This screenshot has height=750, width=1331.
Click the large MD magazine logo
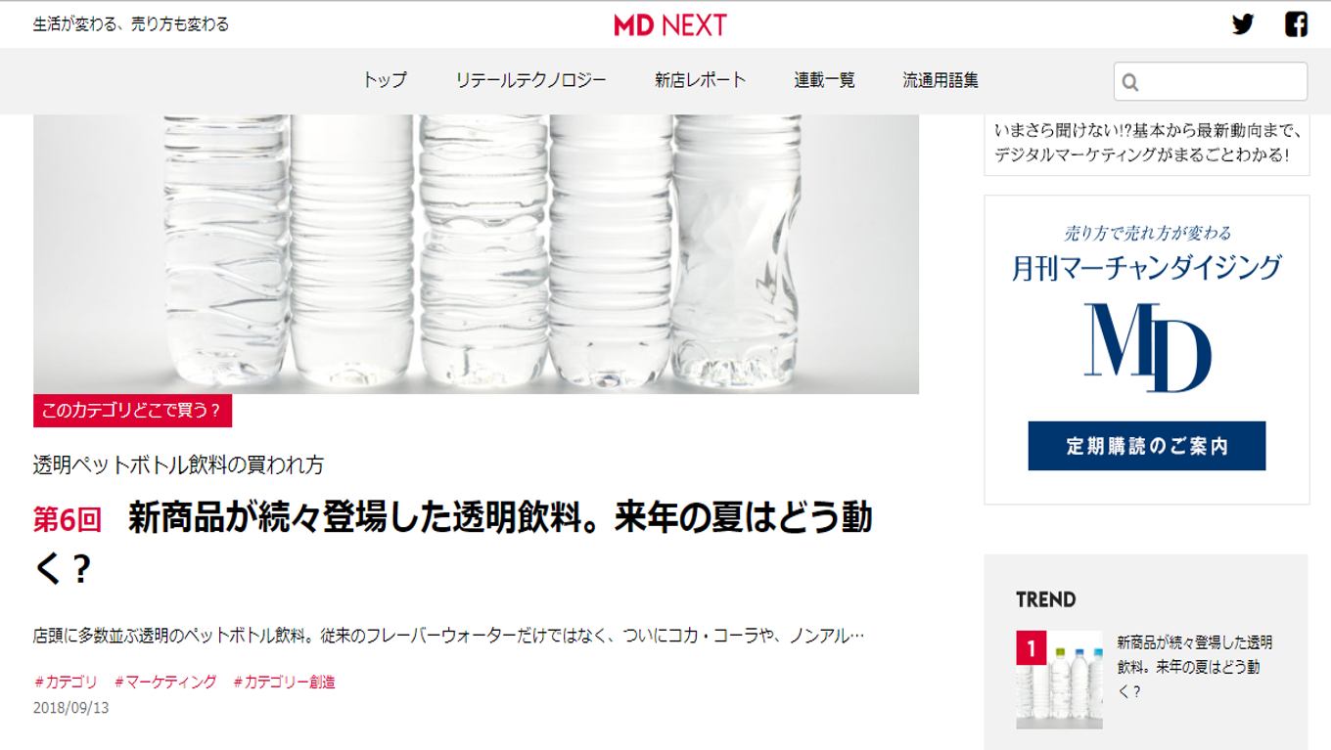point(1147,347)
